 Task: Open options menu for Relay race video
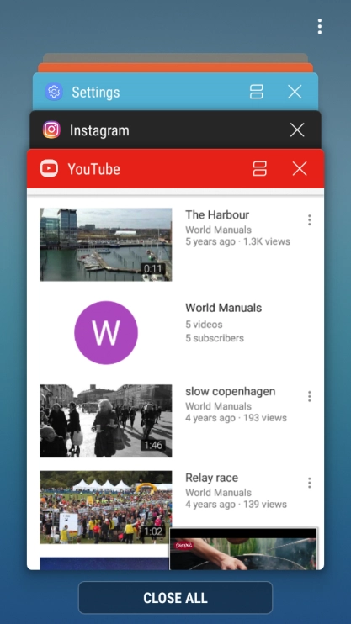coord(310,483)
